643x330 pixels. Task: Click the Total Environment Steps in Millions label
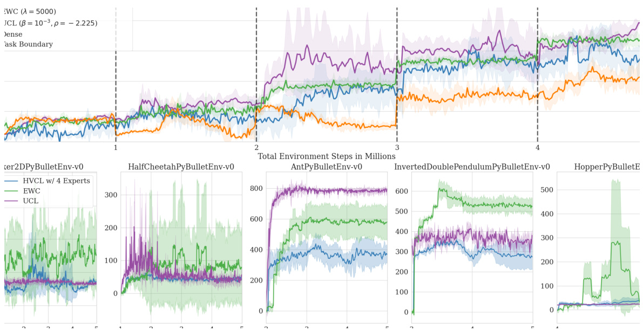(326, 156)
